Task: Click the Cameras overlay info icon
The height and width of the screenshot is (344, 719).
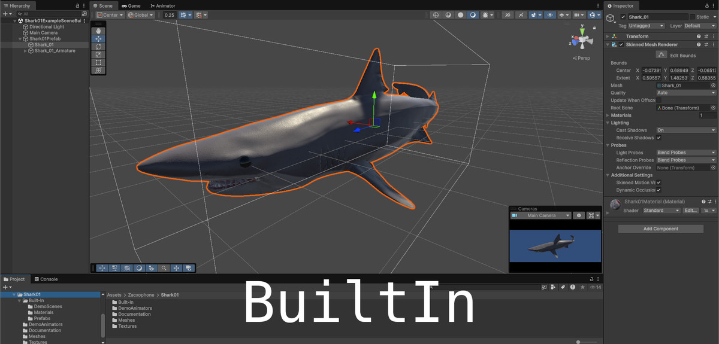Action: click(579, 215)
